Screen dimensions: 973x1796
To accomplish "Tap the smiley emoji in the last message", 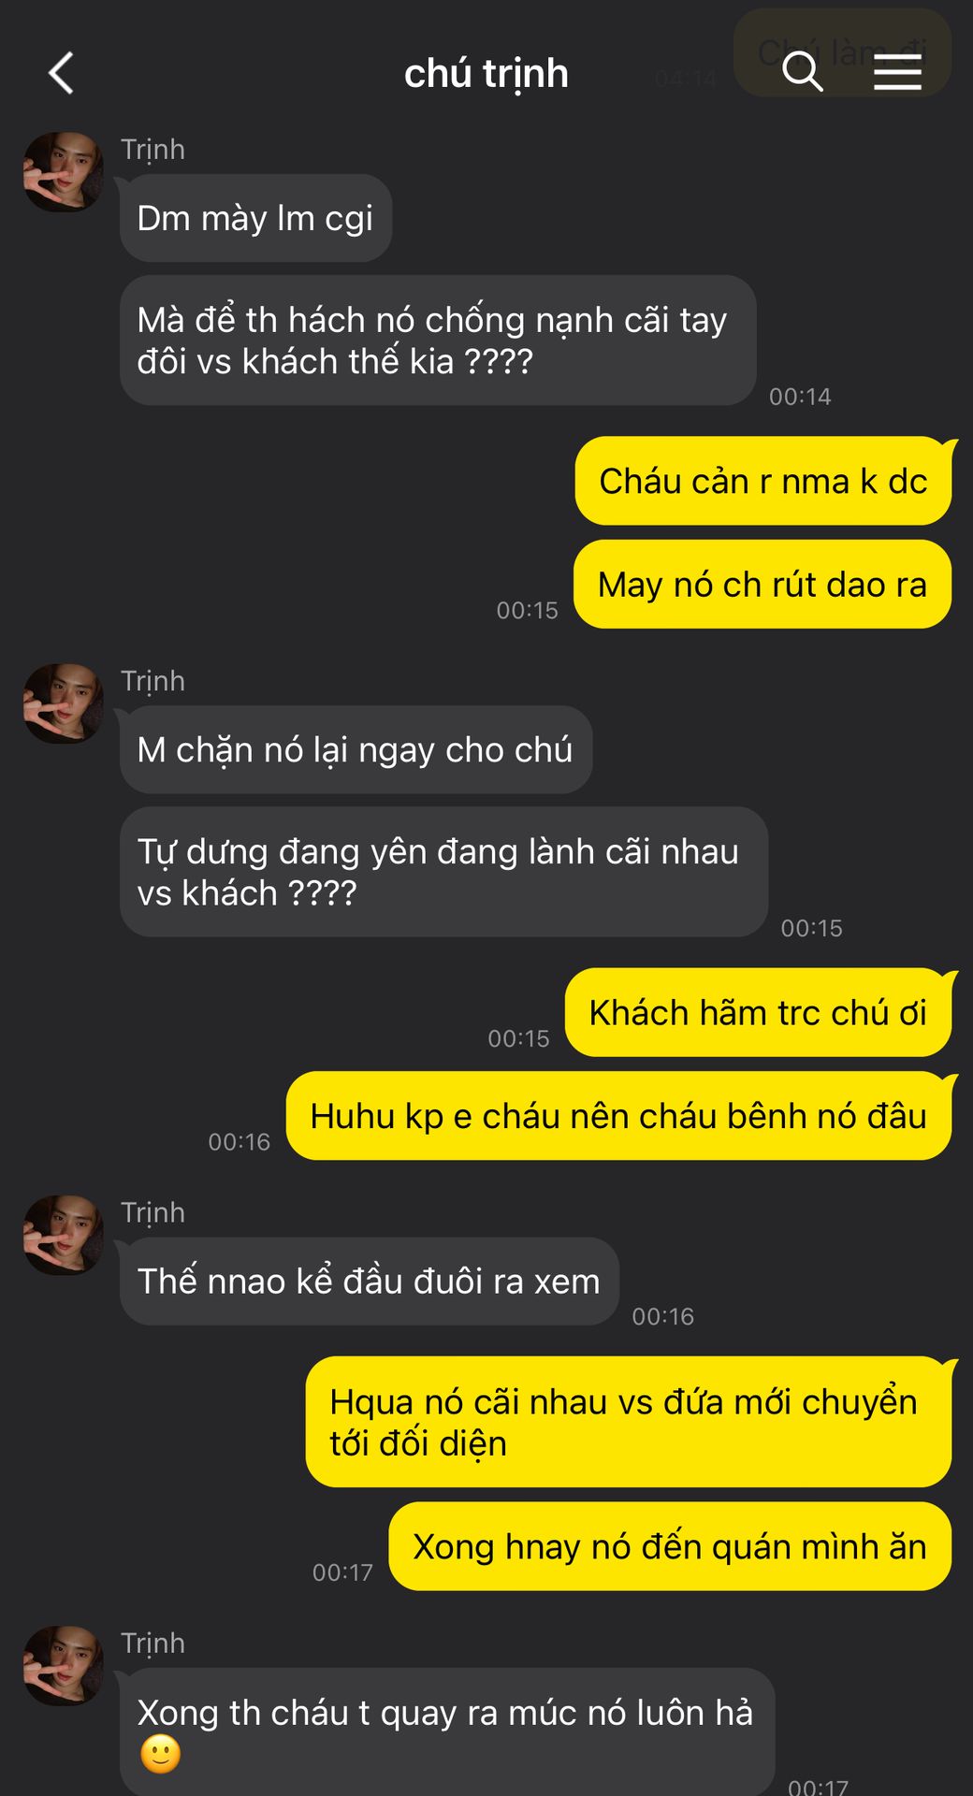I will click(x=160, y=1754).
